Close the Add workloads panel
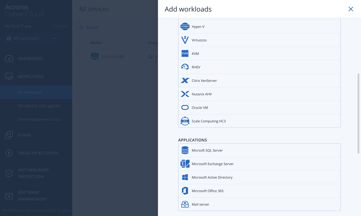 pyautogui.click(x=351, y=9)
